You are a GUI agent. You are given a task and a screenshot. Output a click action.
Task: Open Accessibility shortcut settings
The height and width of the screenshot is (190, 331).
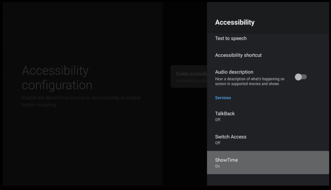(238, 55)
